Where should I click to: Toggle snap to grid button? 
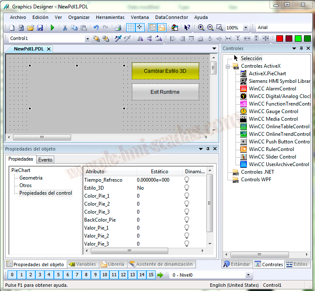coord(140,28)
